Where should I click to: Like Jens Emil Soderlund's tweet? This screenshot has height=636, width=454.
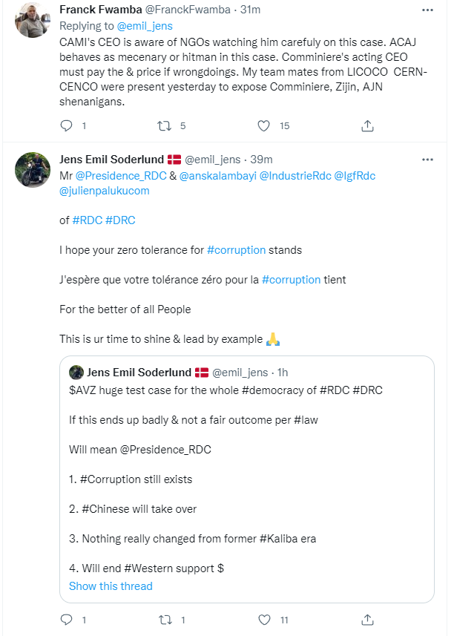pyautogui.click(x=264, y=620)
